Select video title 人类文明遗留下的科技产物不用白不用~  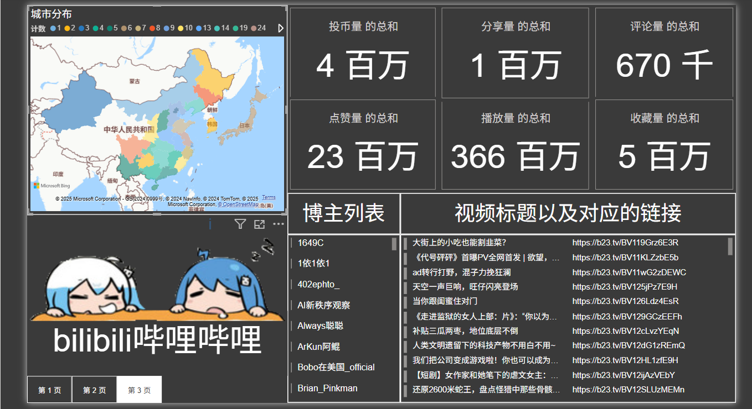click(x=484, y=345)
